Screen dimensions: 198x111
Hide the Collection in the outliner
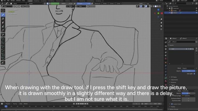(x=196, y=8)
